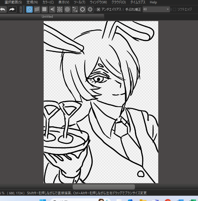Select the concentric circle snap guide
198x201 pixels.
[67, 9]
